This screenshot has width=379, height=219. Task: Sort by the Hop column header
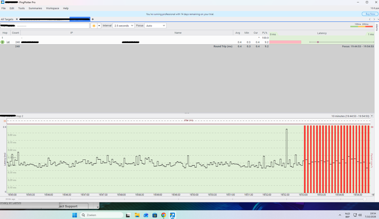(5, 33)
